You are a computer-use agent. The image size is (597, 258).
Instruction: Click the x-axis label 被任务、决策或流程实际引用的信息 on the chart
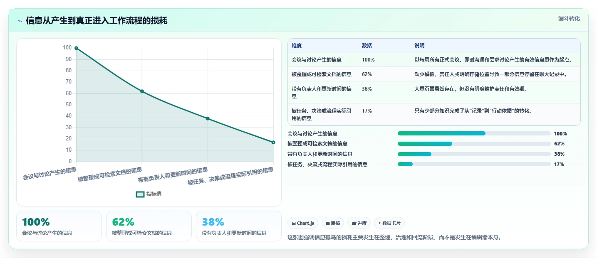point(230,176)
